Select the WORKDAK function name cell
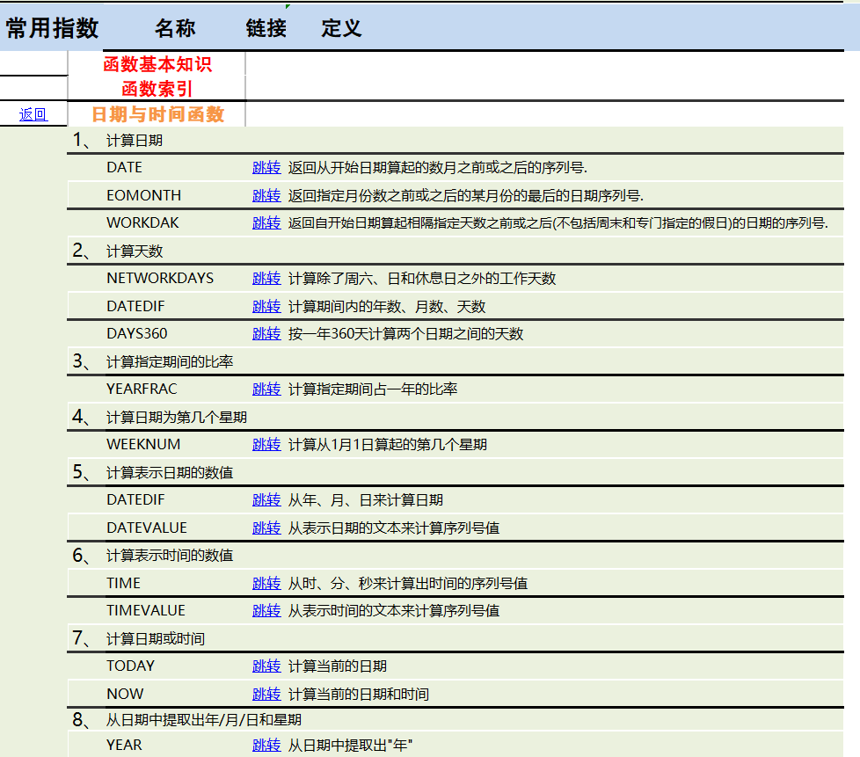860x757 pixels. coord(142,222)
